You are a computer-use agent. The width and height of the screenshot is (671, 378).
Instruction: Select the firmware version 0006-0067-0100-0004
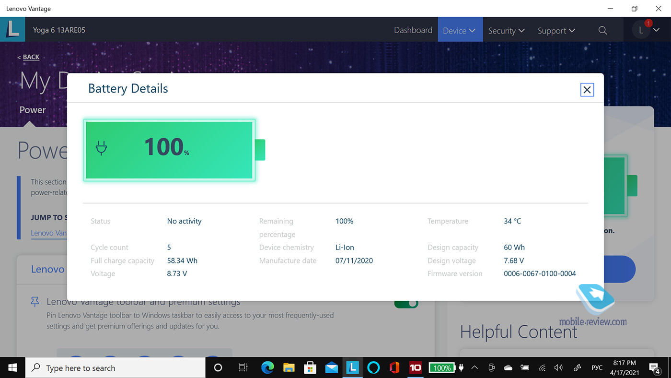[x=540, y=273]
